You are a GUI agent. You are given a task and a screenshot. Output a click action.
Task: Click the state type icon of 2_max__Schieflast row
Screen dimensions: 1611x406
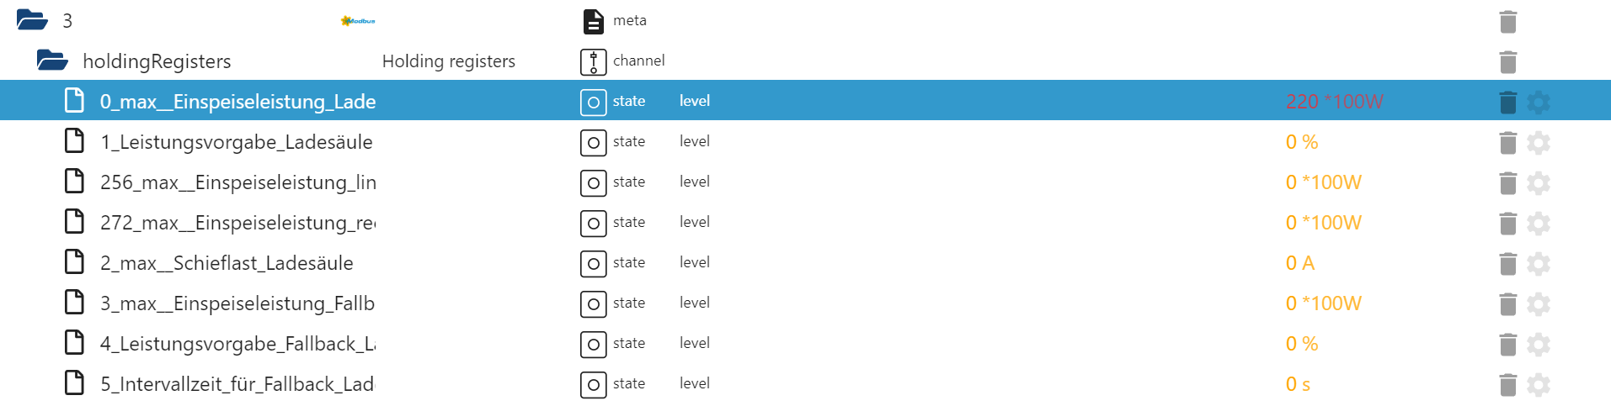[x=593, y=264]
